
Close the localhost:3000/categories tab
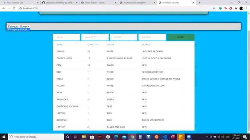155,3
